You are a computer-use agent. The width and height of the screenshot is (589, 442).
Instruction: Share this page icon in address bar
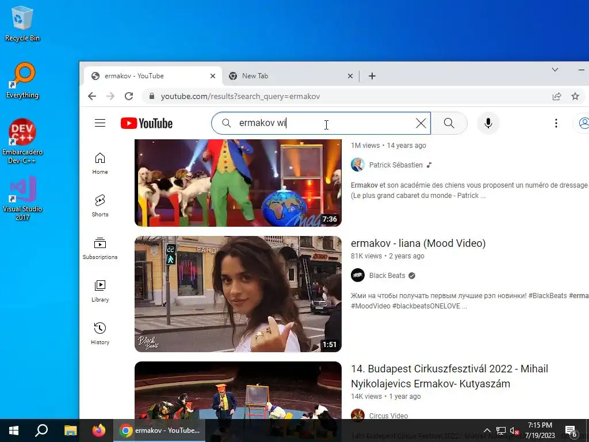[557, 96]
